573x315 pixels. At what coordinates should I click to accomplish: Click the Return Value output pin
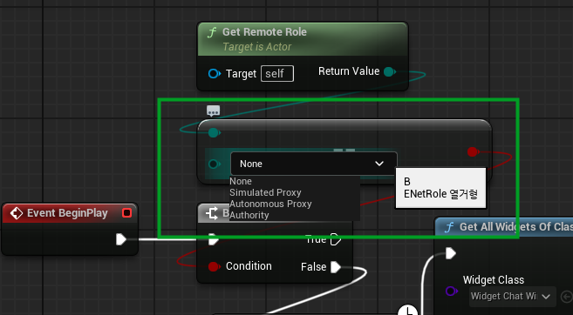pyautogui.click(x=389, y=72)
